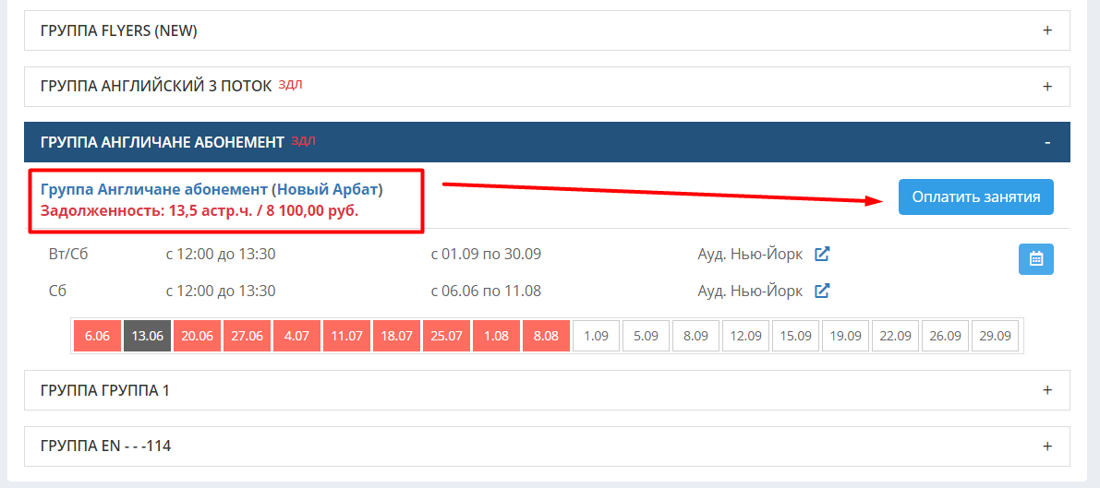Image resolution: width=1100 pixels, height=488 pixels.
Task: Collapse Группа Англичане абонемент header
Action: point(547,142)
